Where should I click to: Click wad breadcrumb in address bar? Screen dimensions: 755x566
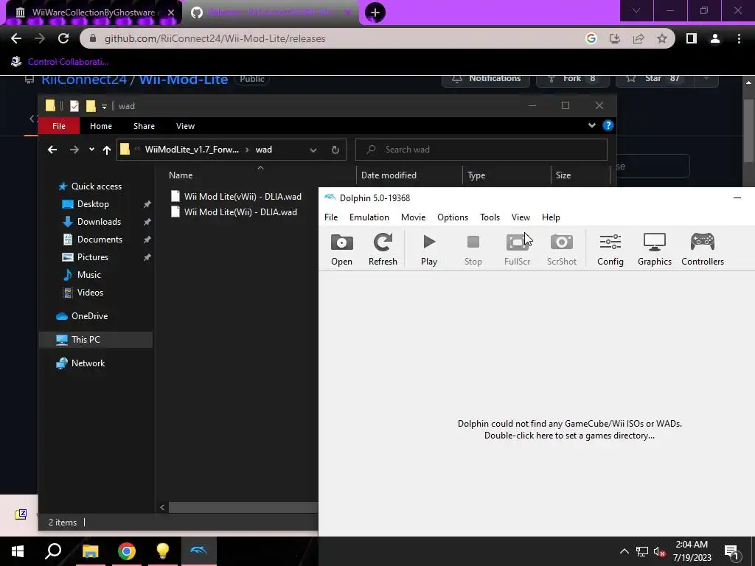263,150
